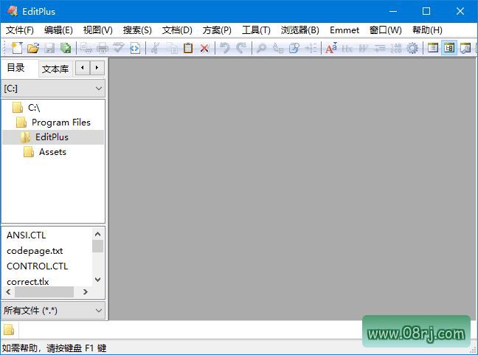Click the red X delete icon
The image size is (478, 355).
coord(204,48)
